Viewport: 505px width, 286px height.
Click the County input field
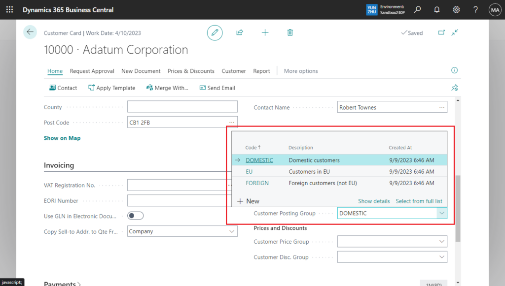pos(182,107)
